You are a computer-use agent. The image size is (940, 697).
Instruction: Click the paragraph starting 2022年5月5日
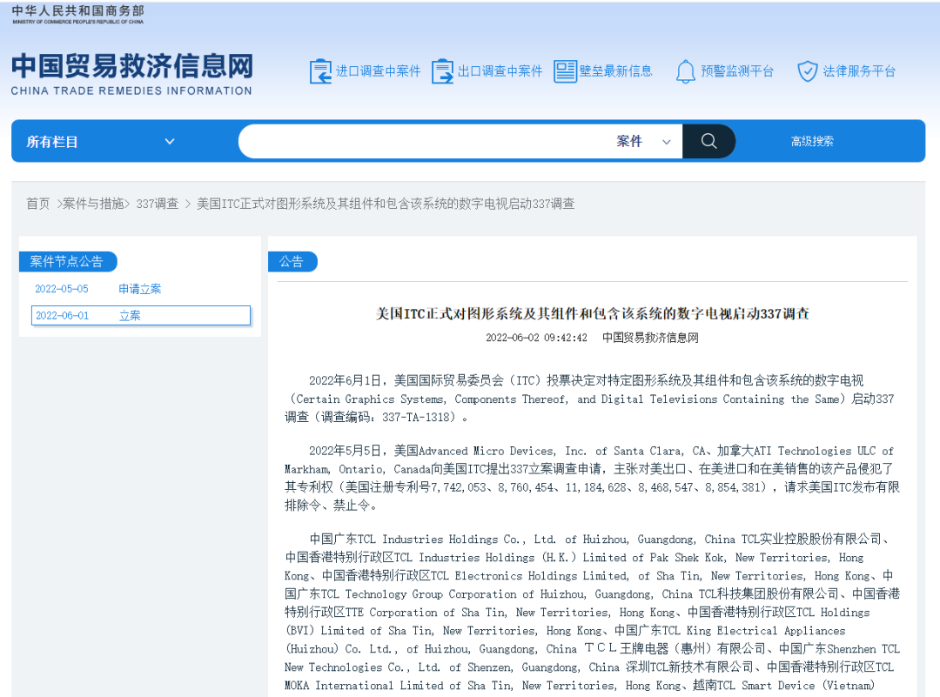tap(593, 478)
